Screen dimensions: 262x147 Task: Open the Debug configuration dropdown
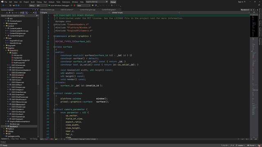pyautogui.click(x=32, y=5)
